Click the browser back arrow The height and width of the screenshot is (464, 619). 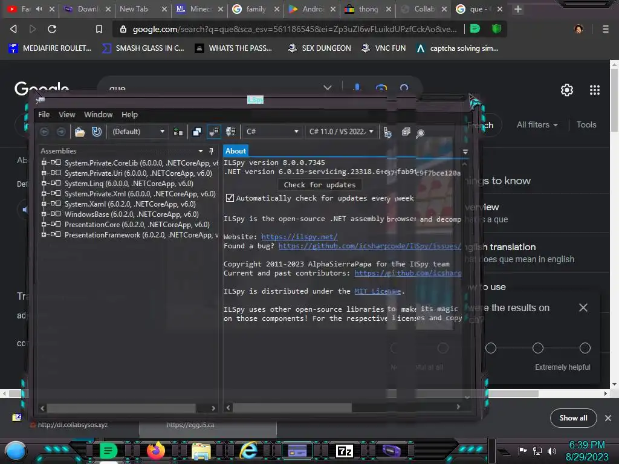13,29
